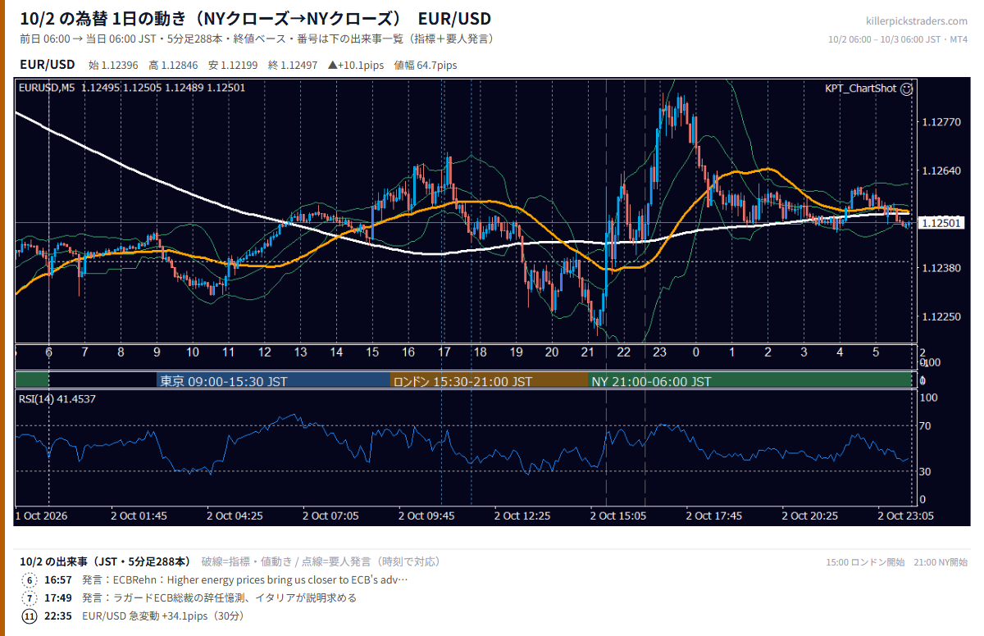Click the 1.12640 price axis label
The width and height of the screenshot is (984, 636).
point(941,170)
